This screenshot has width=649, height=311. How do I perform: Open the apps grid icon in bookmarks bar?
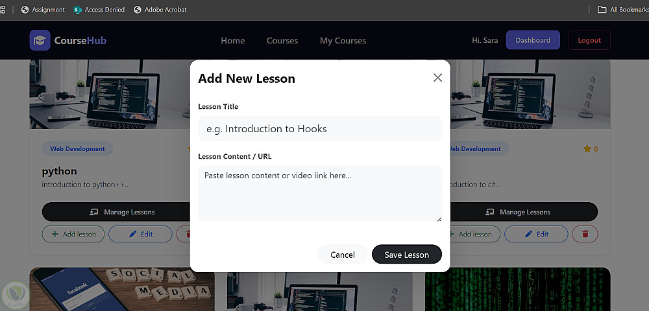(x=2, y=9)
